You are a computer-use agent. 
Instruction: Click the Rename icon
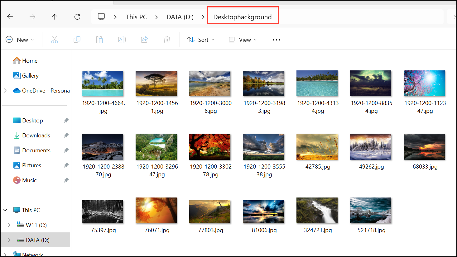(x=122, y=40)
